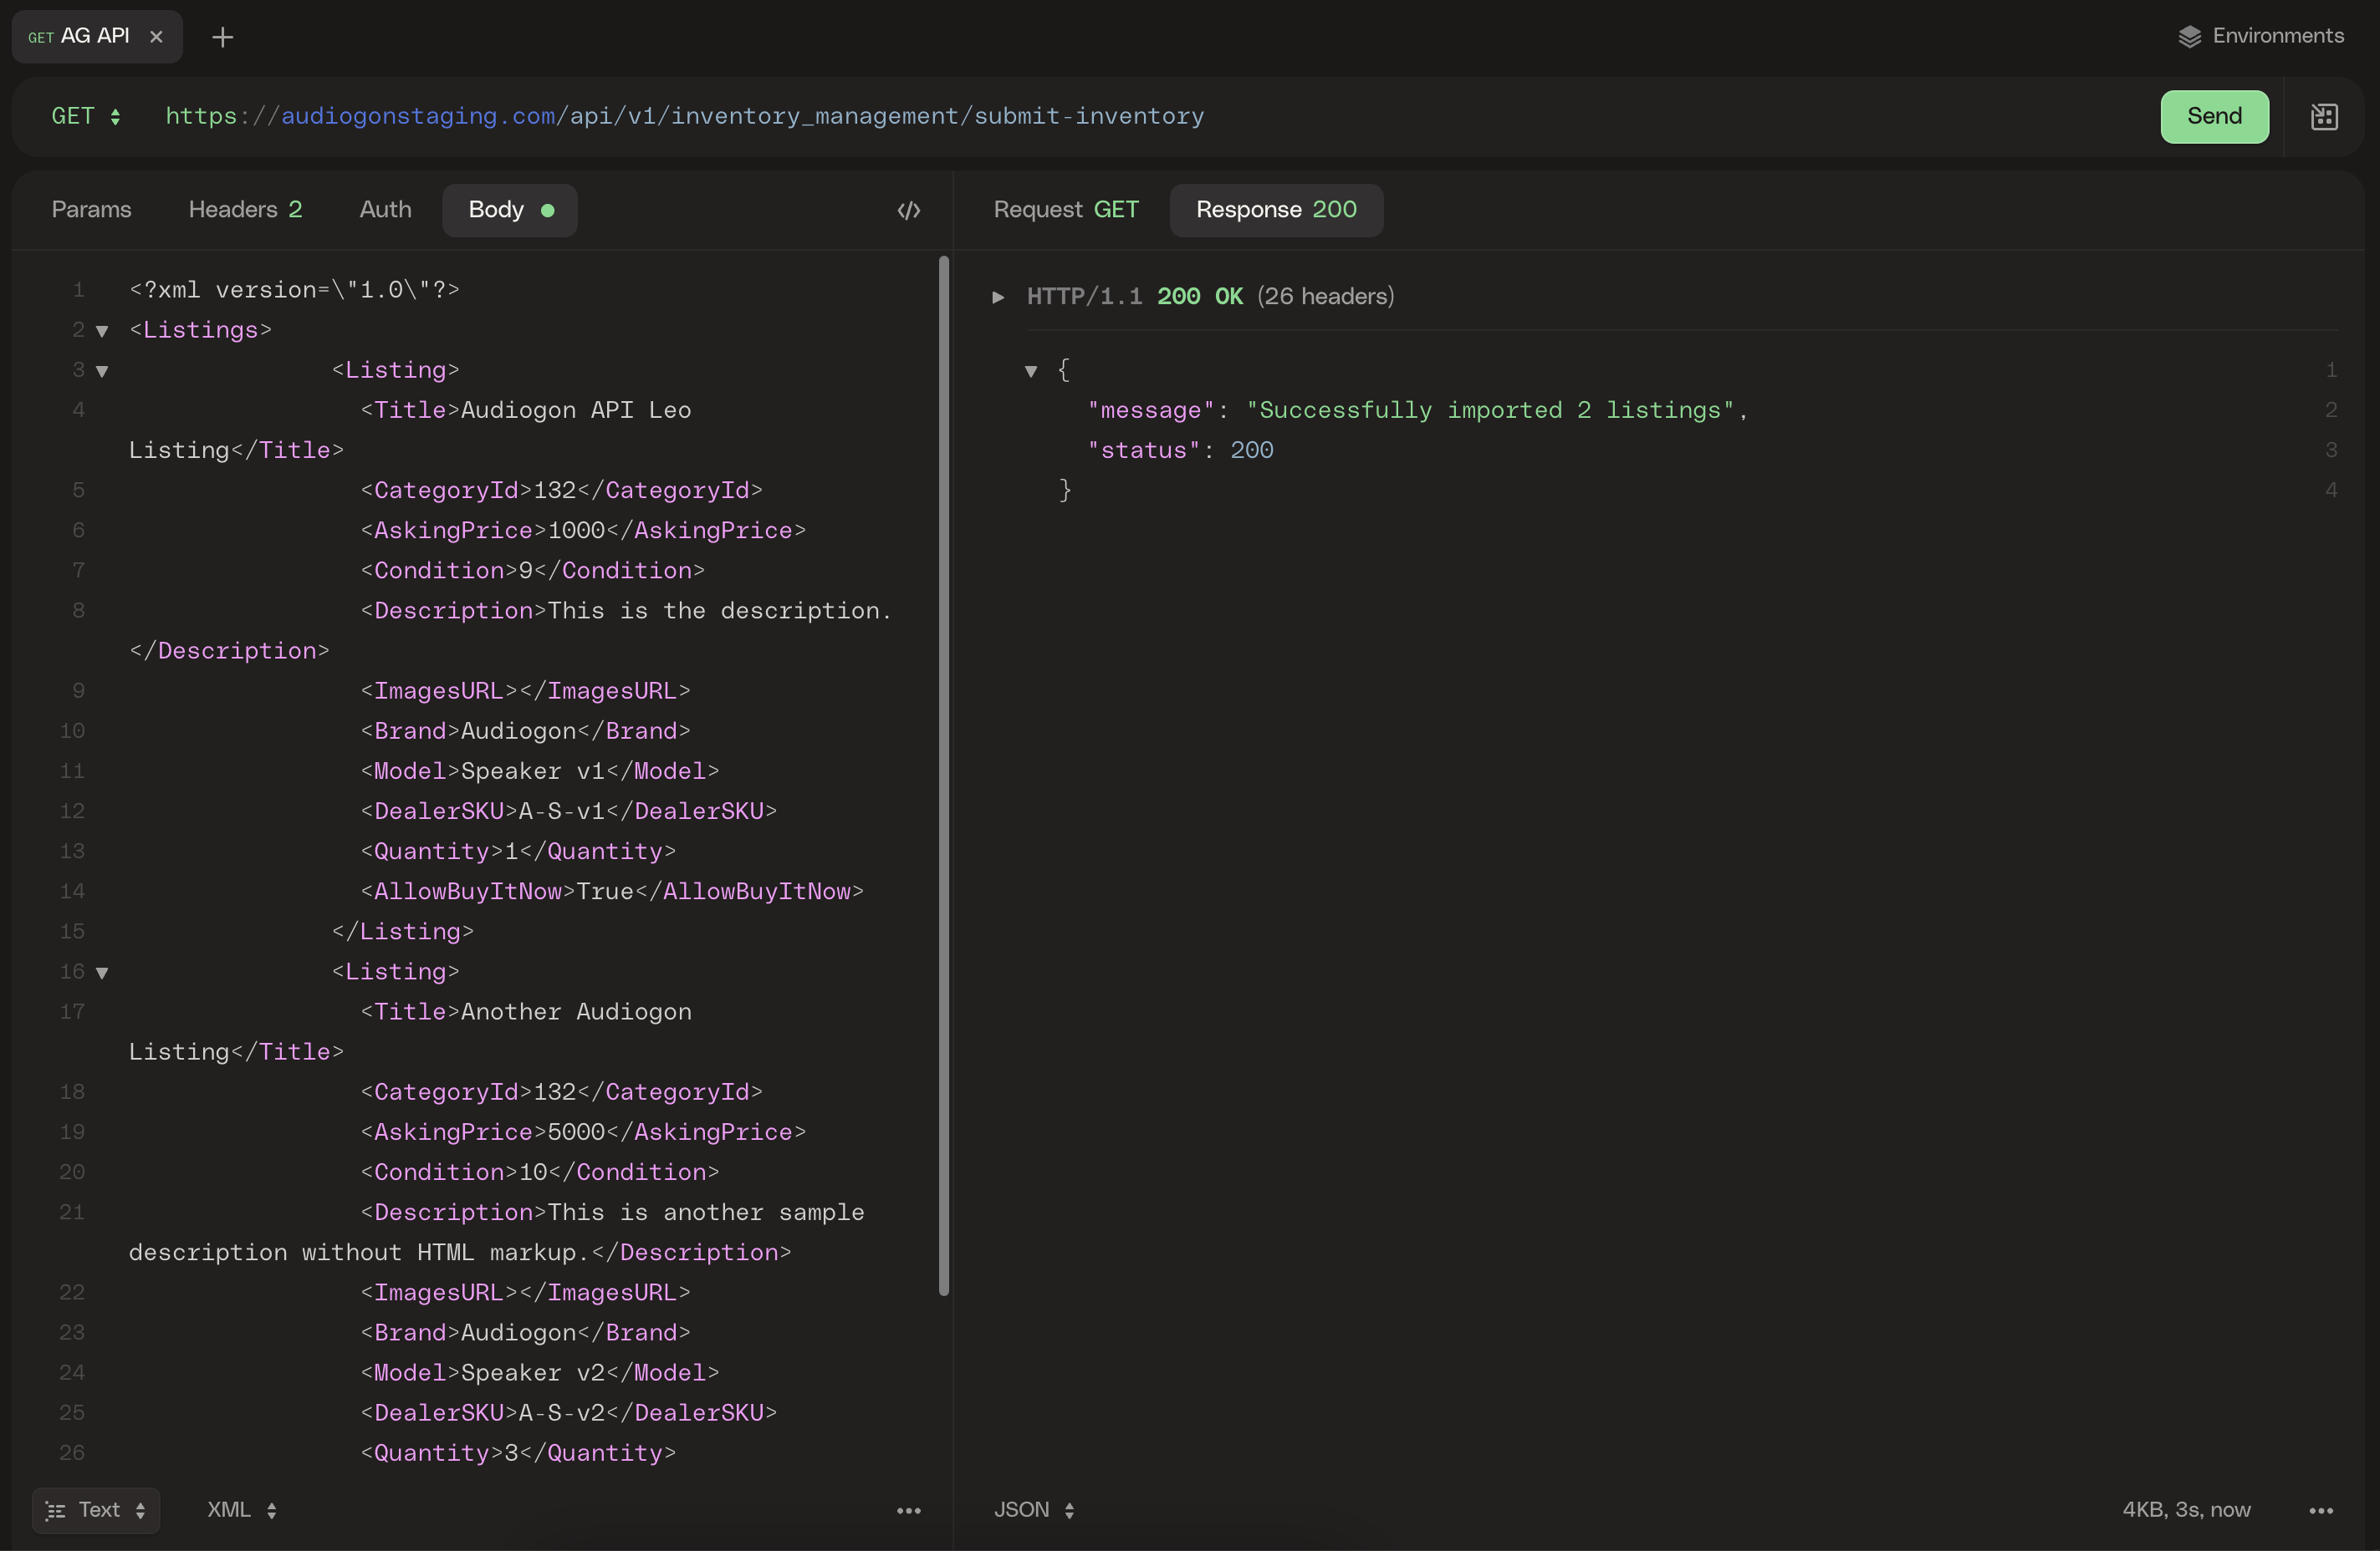This screenshot has width=2380, height=1551.
Task: Click the 4KB, 3s, now response stats
Action: [x=2186, y=1509]
